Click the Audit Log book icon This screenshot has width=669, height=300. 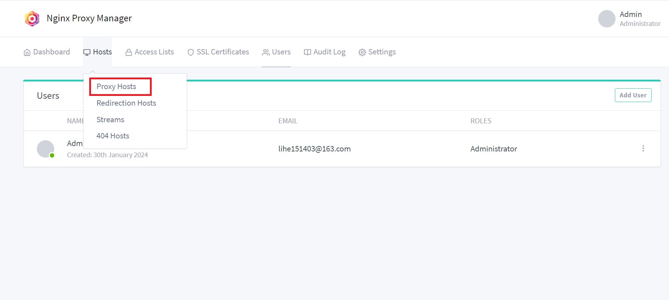[x=307, y=52]
